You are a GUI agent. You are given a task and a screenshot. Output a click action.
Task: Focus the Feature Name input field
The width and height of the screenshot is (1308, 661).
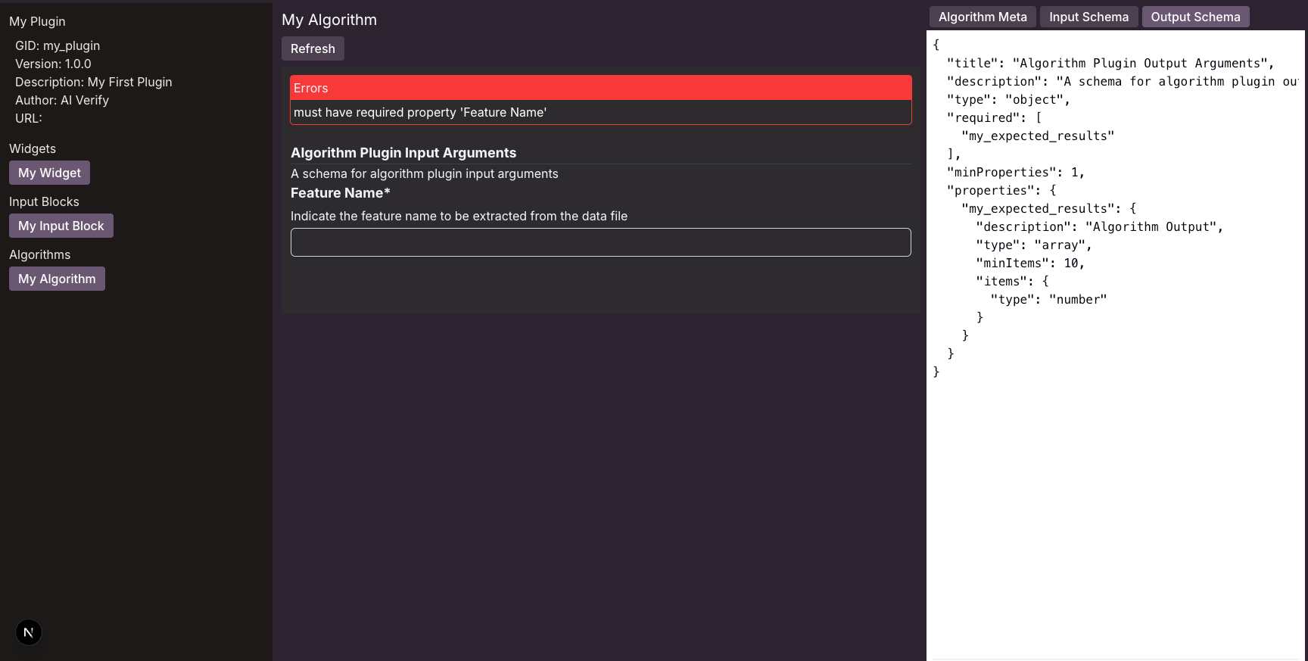[601, 242]
